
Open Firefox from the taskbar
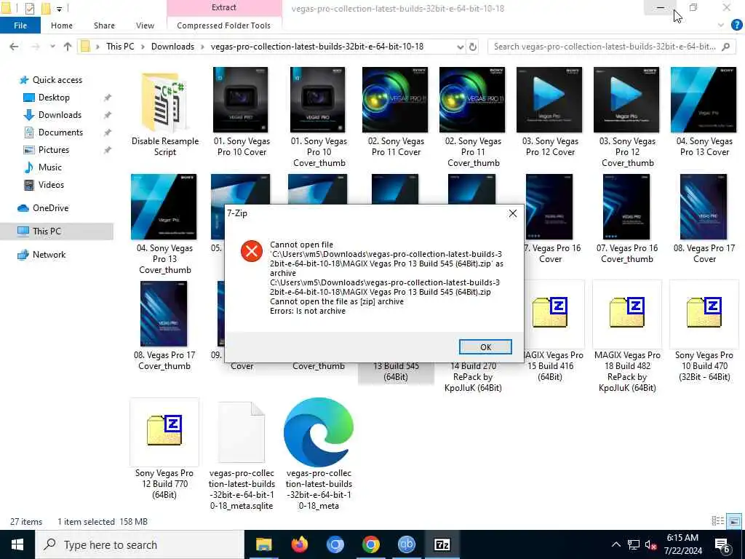[299, 544]
